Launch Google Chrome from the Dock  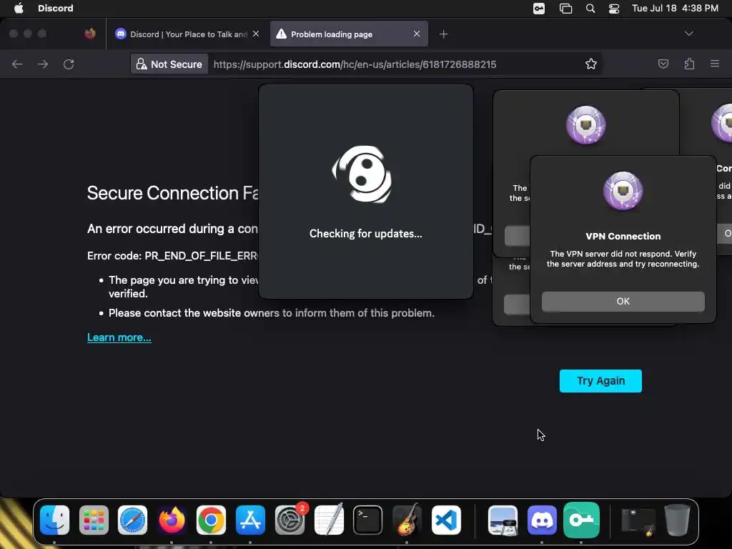211,520
